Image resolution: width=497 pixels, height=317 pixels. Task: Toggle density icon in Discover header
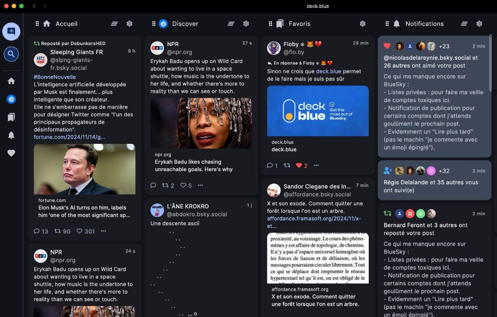[x=231, y=24]
